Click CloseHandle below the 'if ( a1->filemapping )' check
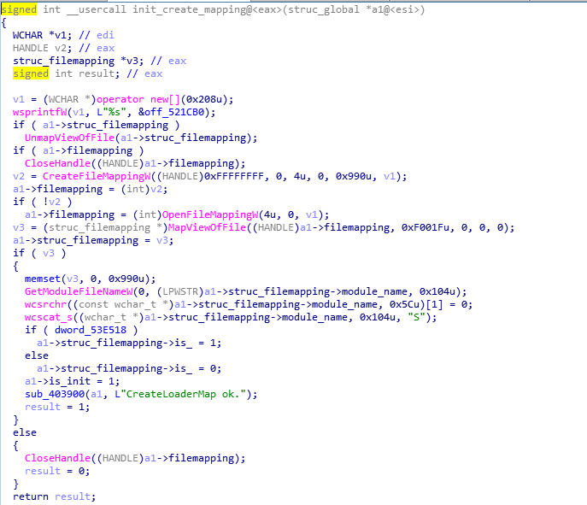 57,163
